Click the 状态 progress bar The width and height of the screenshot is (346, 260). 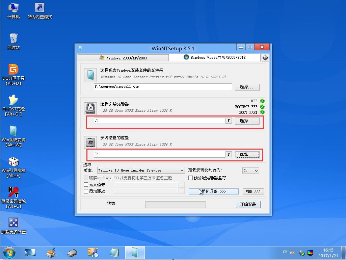176,205
